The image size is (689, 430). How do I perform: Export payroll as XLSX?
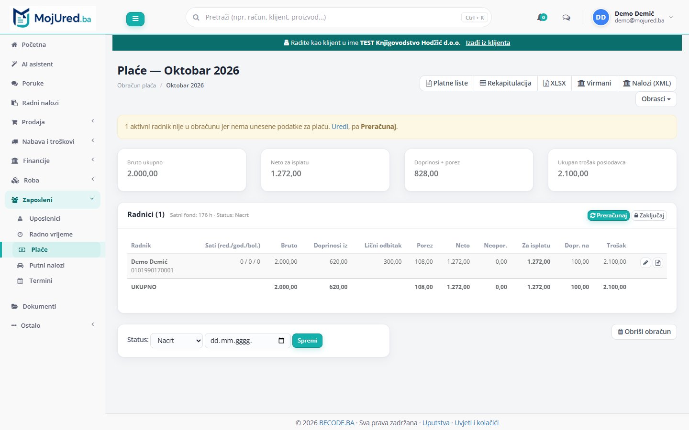click(555, 83)
